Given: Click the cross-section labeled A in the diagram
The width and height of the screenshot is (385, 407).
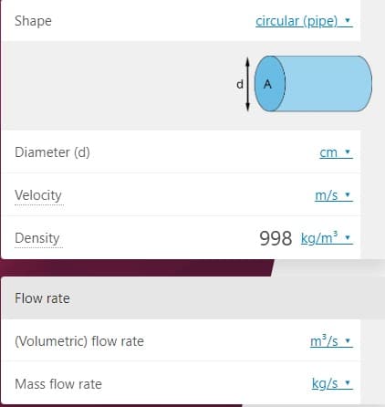Looking at the screenshot, I should pyautogui.click(x=269, y=84).
